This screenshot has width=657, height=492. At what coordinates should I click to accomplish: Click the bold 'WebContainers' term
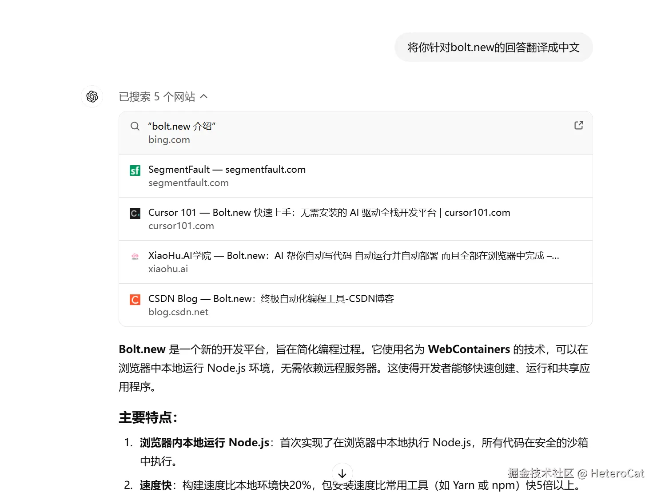point(469,349)
